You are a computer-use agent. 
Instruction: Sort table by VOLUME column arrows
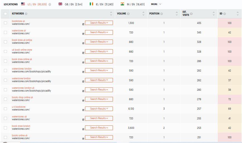click(x=143, y=14)
